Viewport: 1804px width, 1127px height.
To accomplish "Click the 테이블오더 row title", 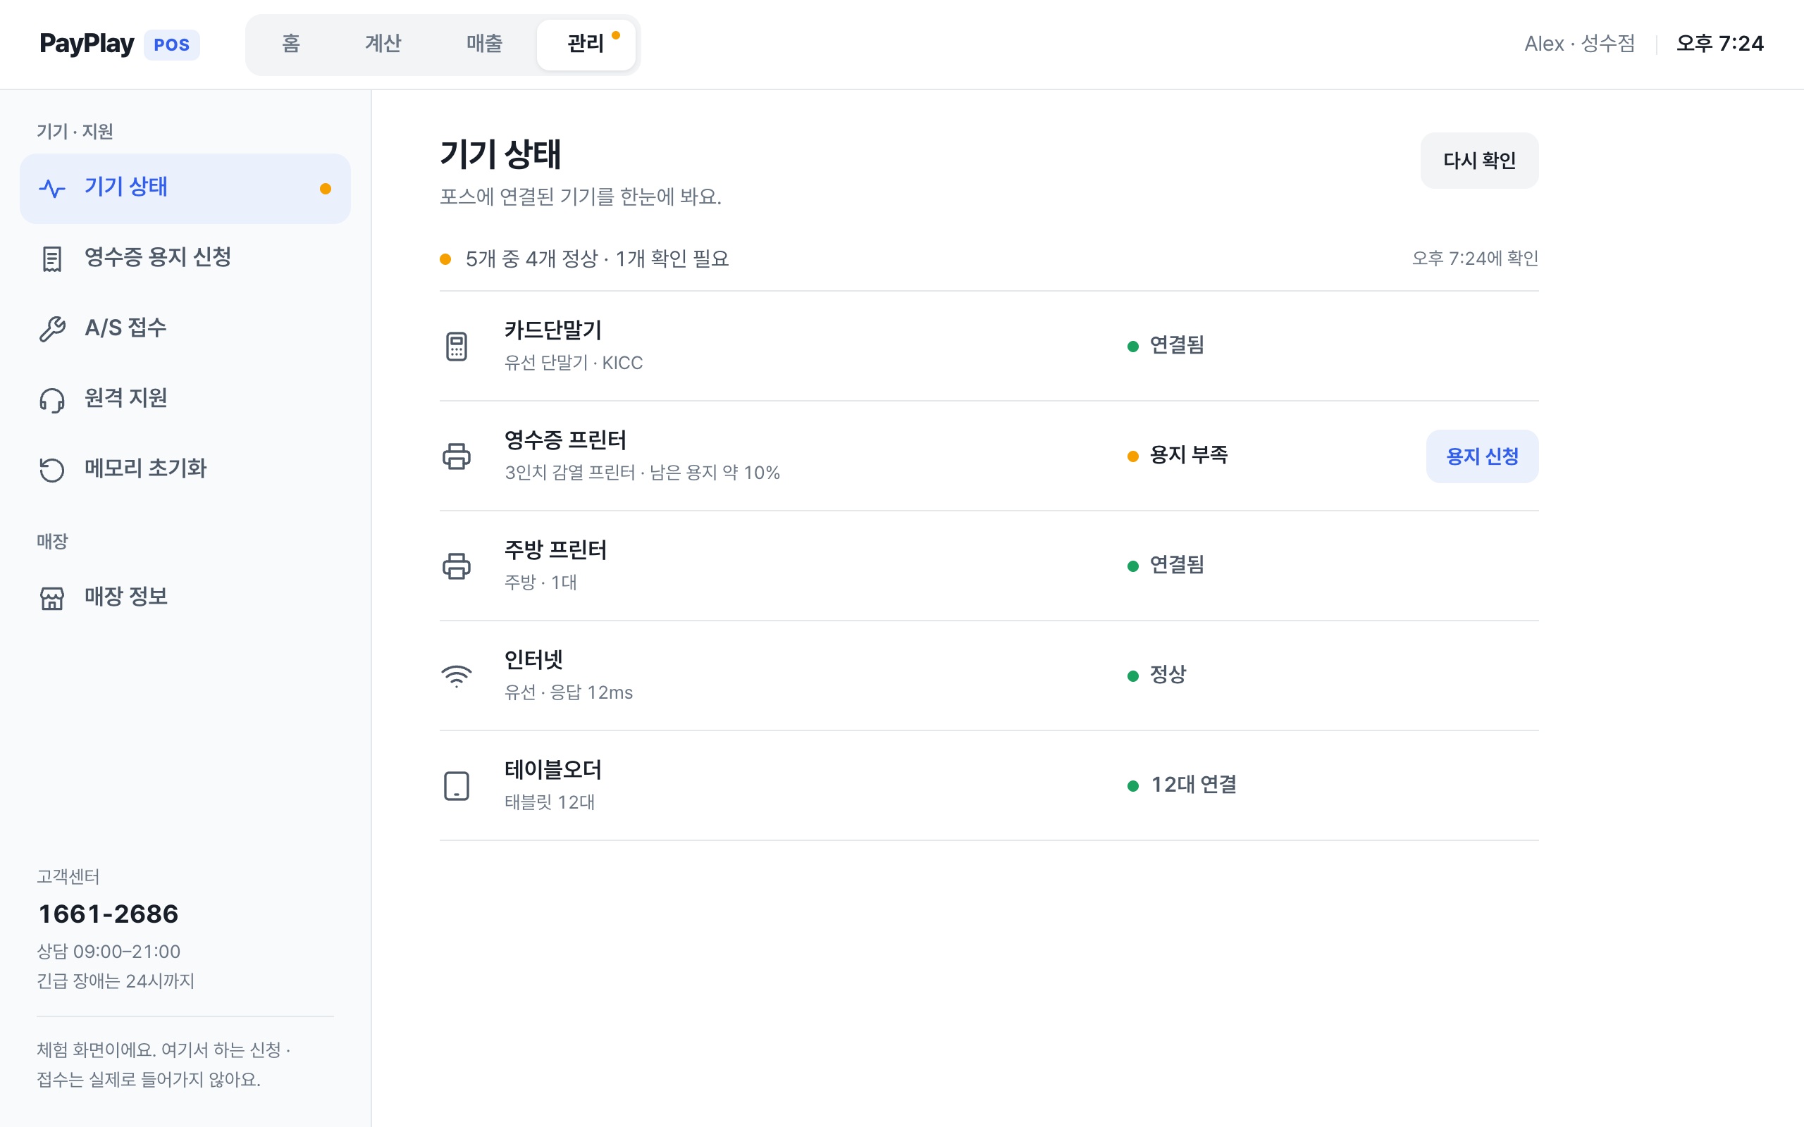I will pos(552,770).
